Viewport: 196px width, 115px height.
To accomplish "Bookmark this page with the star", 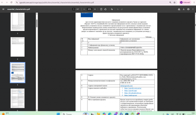I will pos(175,3).
